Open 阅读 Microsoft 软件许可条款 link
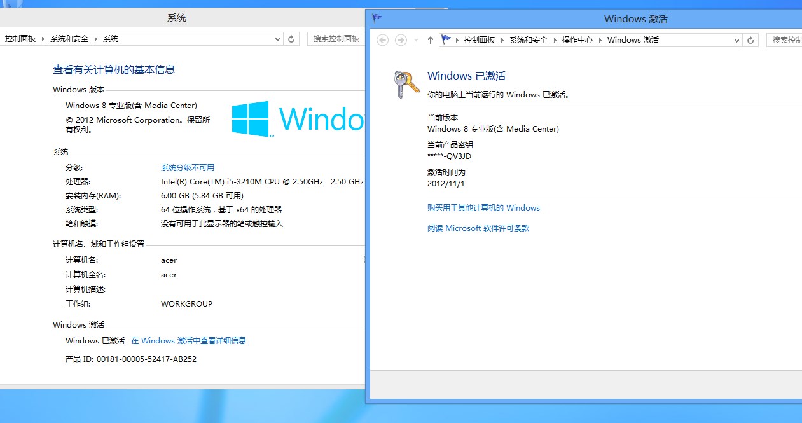This screenshot has height=423, width=802. click(x=478, y=228)
